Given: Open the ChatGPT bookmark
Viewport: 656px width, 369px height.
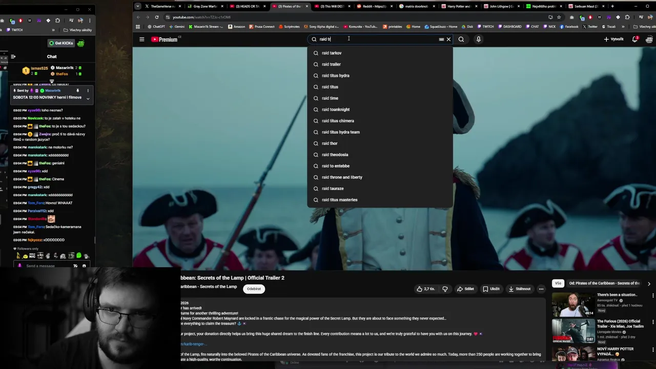Looking at the screenshot, I should click(x=156, y=27).
